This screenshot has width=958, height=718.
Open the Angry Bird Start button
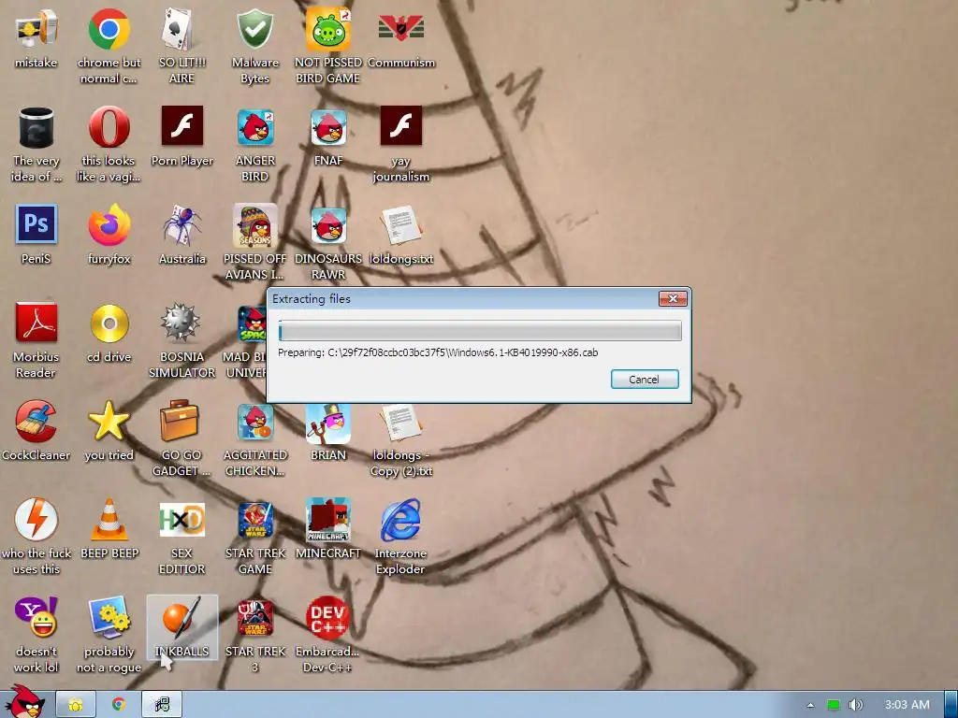coord(24,702)
